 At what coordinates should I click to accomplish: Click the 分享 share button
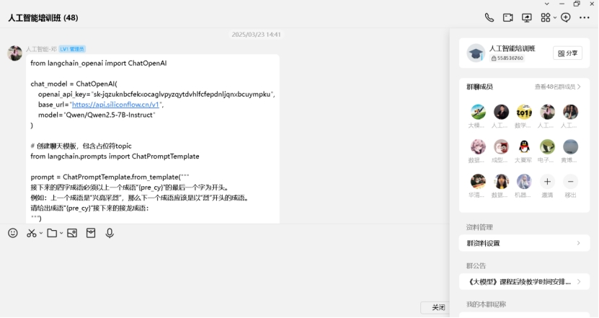pos(567,53)
